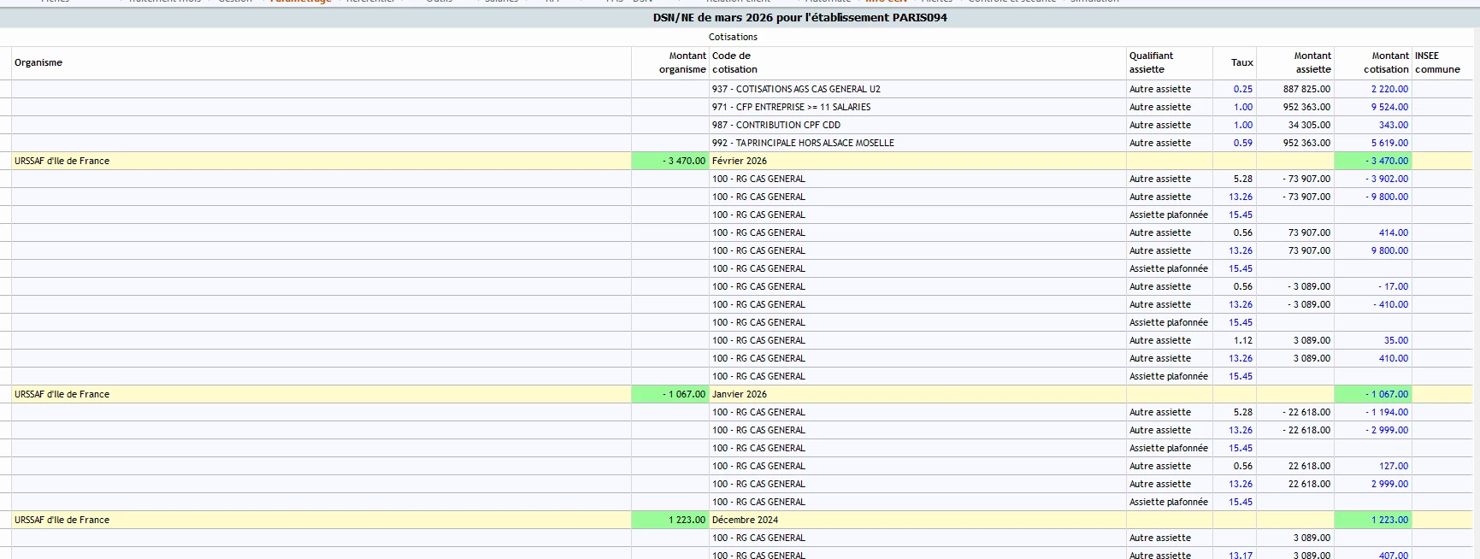
Task: Select the Qualifiant assiette column header
Action: [x=1151, y=62]
